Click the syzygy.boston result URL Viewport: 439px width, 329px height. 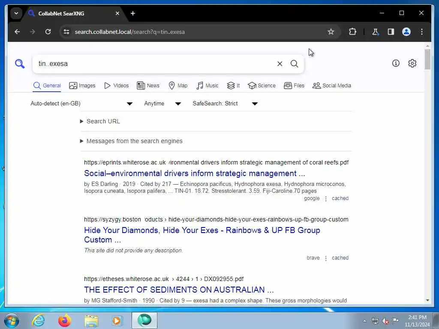(216, 220)
